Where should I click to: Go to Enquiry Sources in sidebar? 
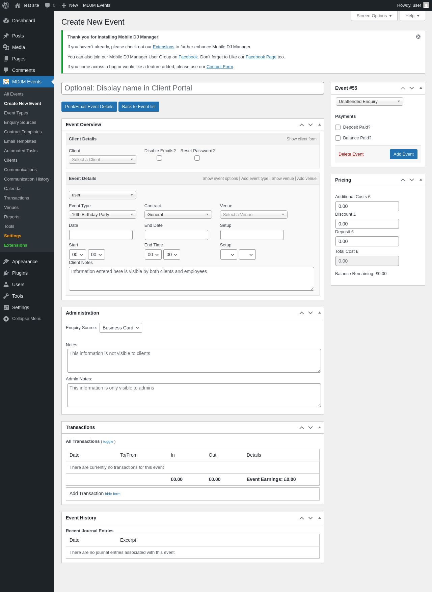tap(20, 123)
